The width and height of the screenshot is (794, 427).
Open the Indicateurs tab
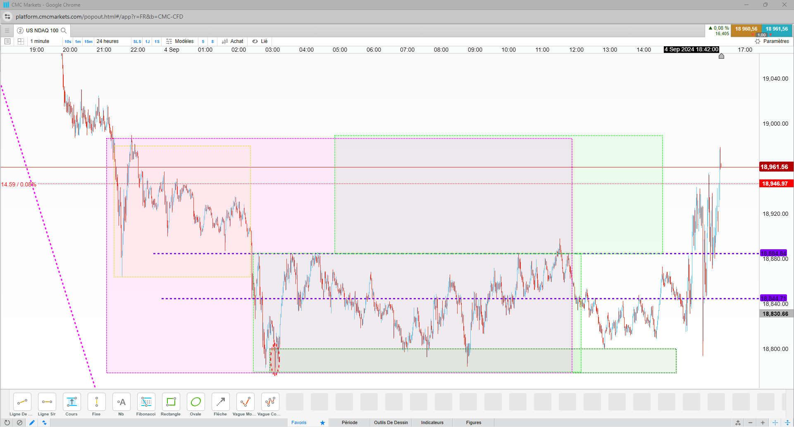432,422
